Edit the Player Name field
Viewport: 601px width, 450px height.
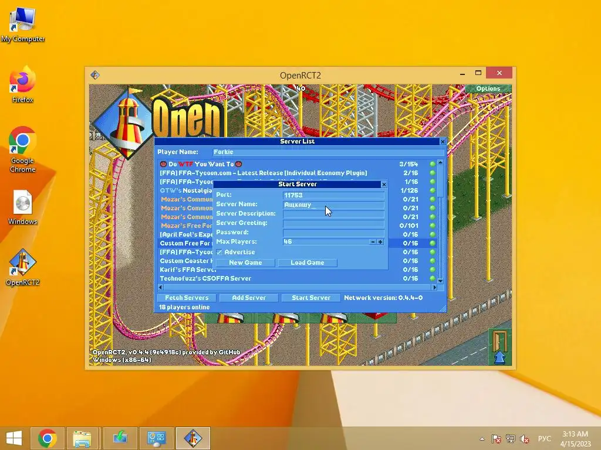tap(329, 152)
